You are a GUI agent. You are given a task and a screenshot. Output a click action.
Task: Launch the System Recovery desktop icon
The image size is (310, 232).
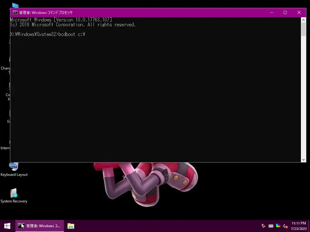14,196
